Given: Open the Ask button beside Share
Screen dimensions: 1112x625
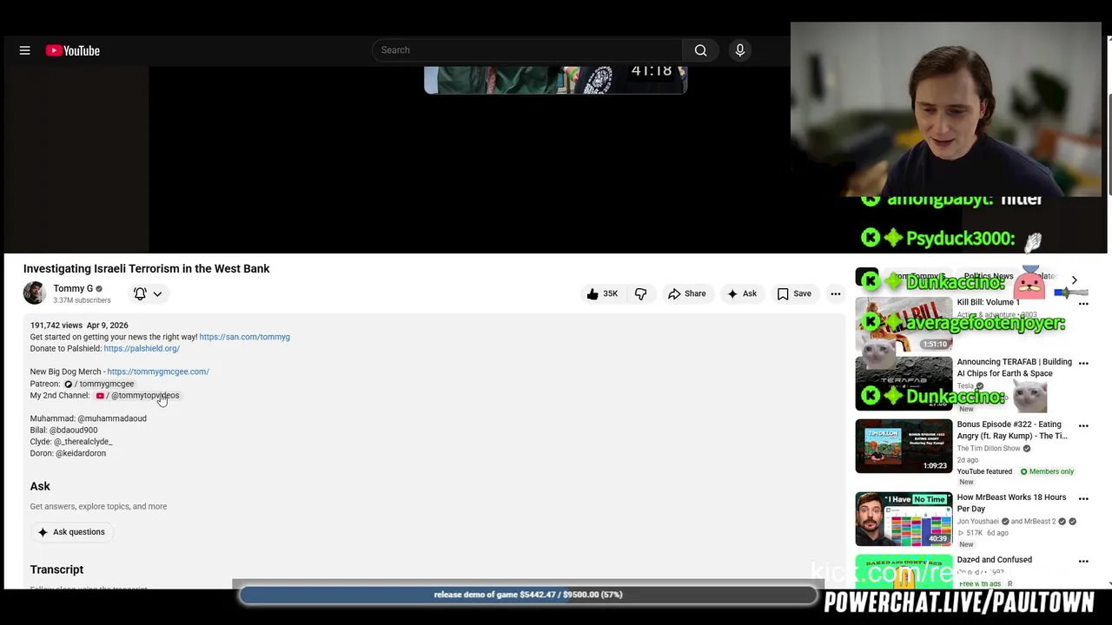Looking at the screenshot, I should (x=741, y=293).
